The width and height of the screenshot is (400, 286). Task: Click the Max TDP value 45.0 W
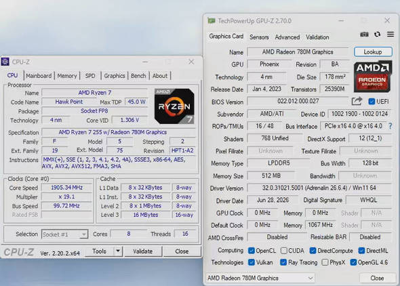tap(136, 102)
